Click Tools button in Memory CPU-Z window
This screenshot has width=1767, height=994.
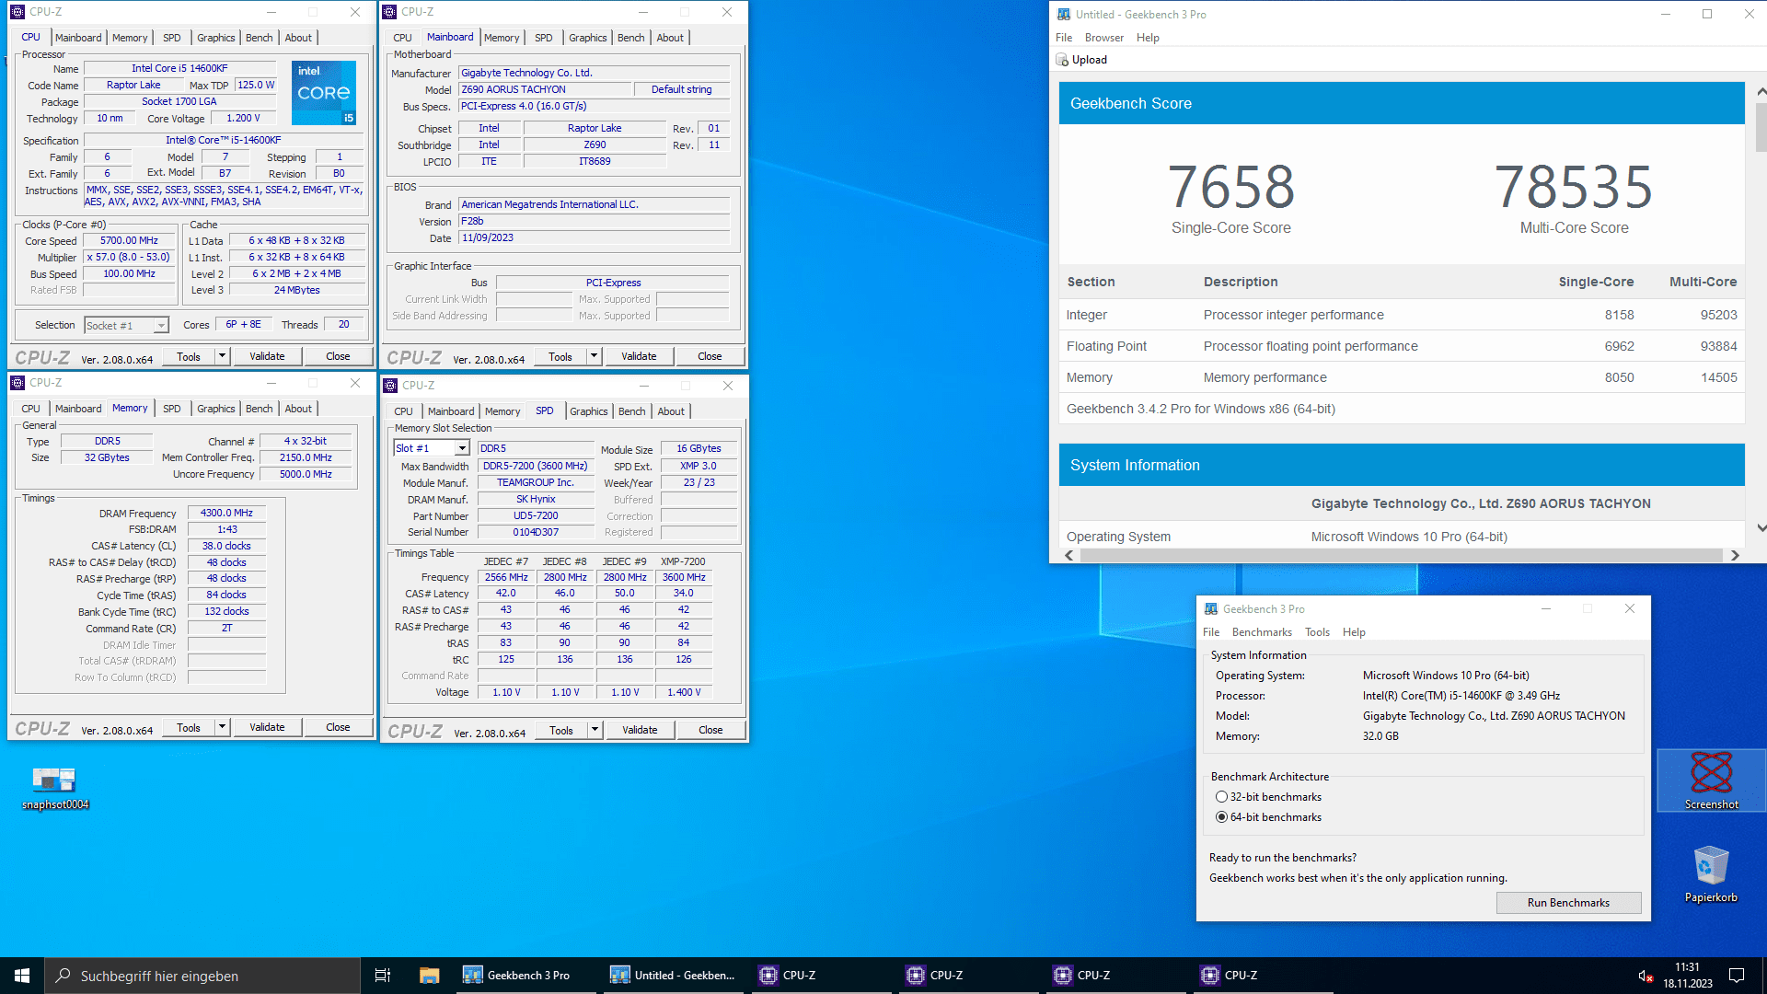189,727
